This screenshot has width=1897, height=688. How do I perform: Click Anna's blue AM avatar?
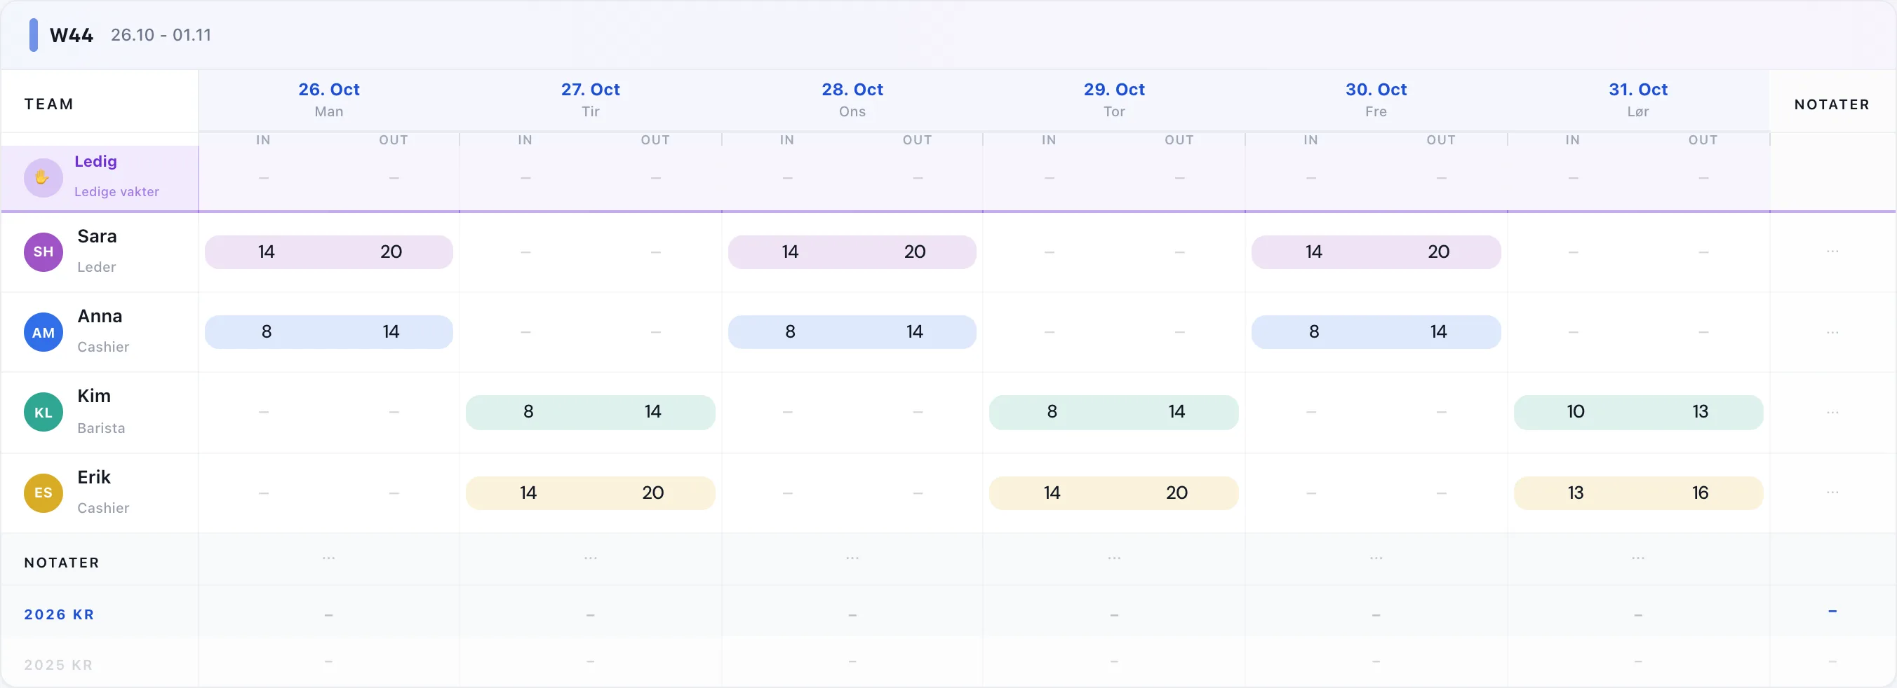(43, 332)
